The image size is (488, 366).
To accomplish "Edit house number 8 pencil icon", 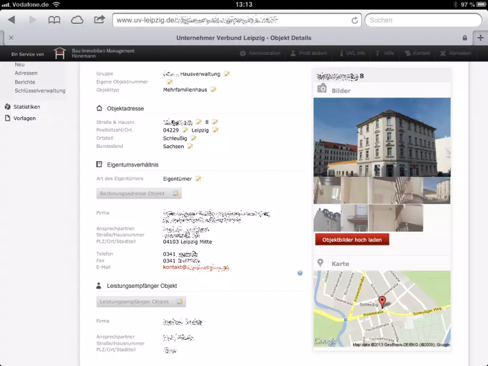I will pos(215,122).
